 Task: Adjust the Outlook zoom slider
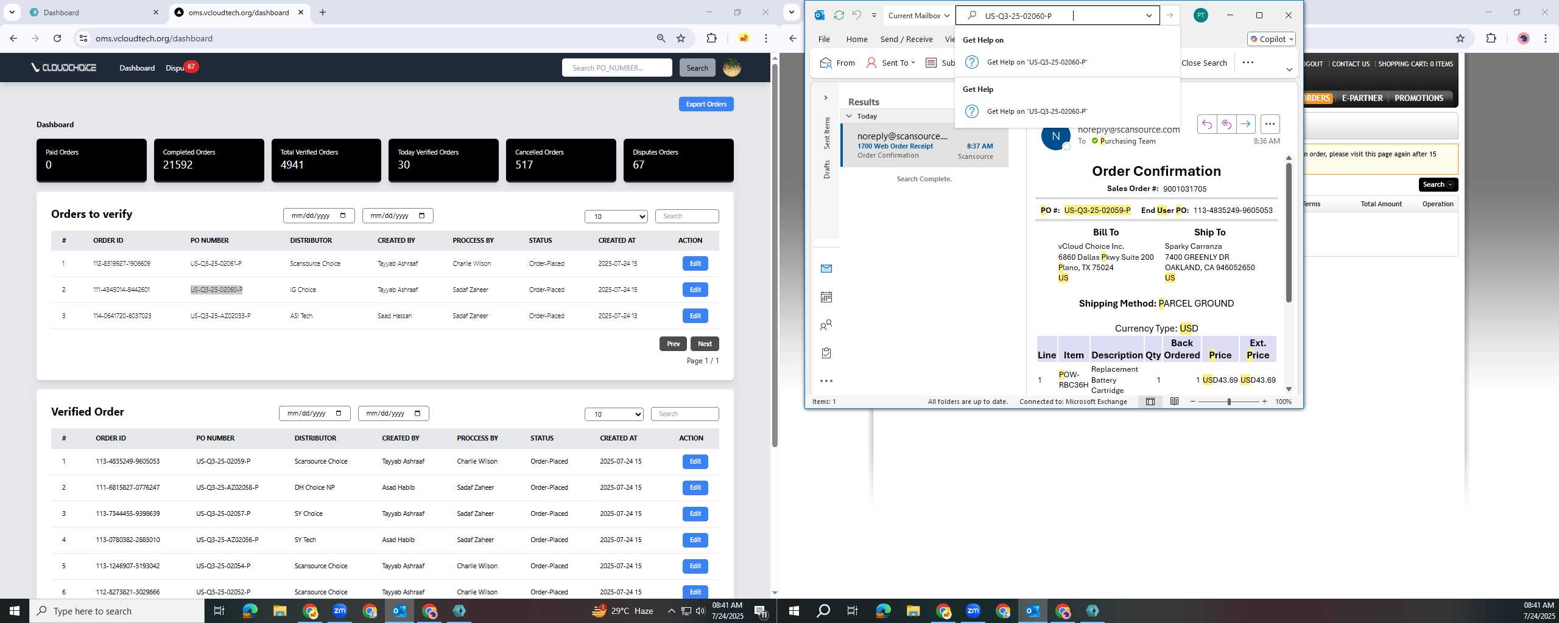1228,402
